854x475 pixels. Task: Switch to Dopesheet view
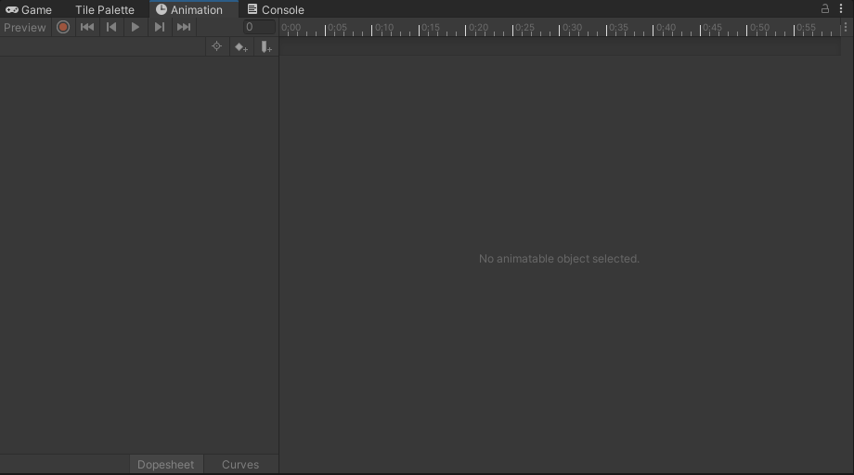(x=165, y=464)
